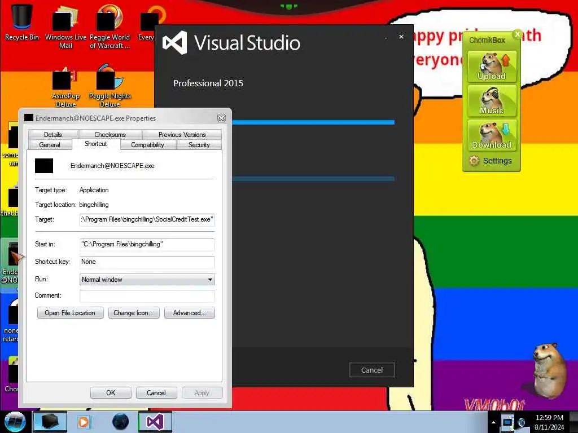Open the Previous Versions tab
578x433 pixels.
(x=182, y=134)
